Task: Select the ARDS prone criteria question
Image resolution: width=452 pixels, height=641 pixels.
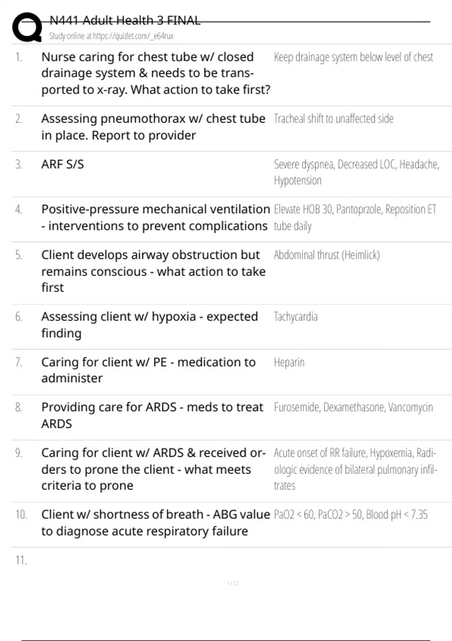Action: point(153,469)
